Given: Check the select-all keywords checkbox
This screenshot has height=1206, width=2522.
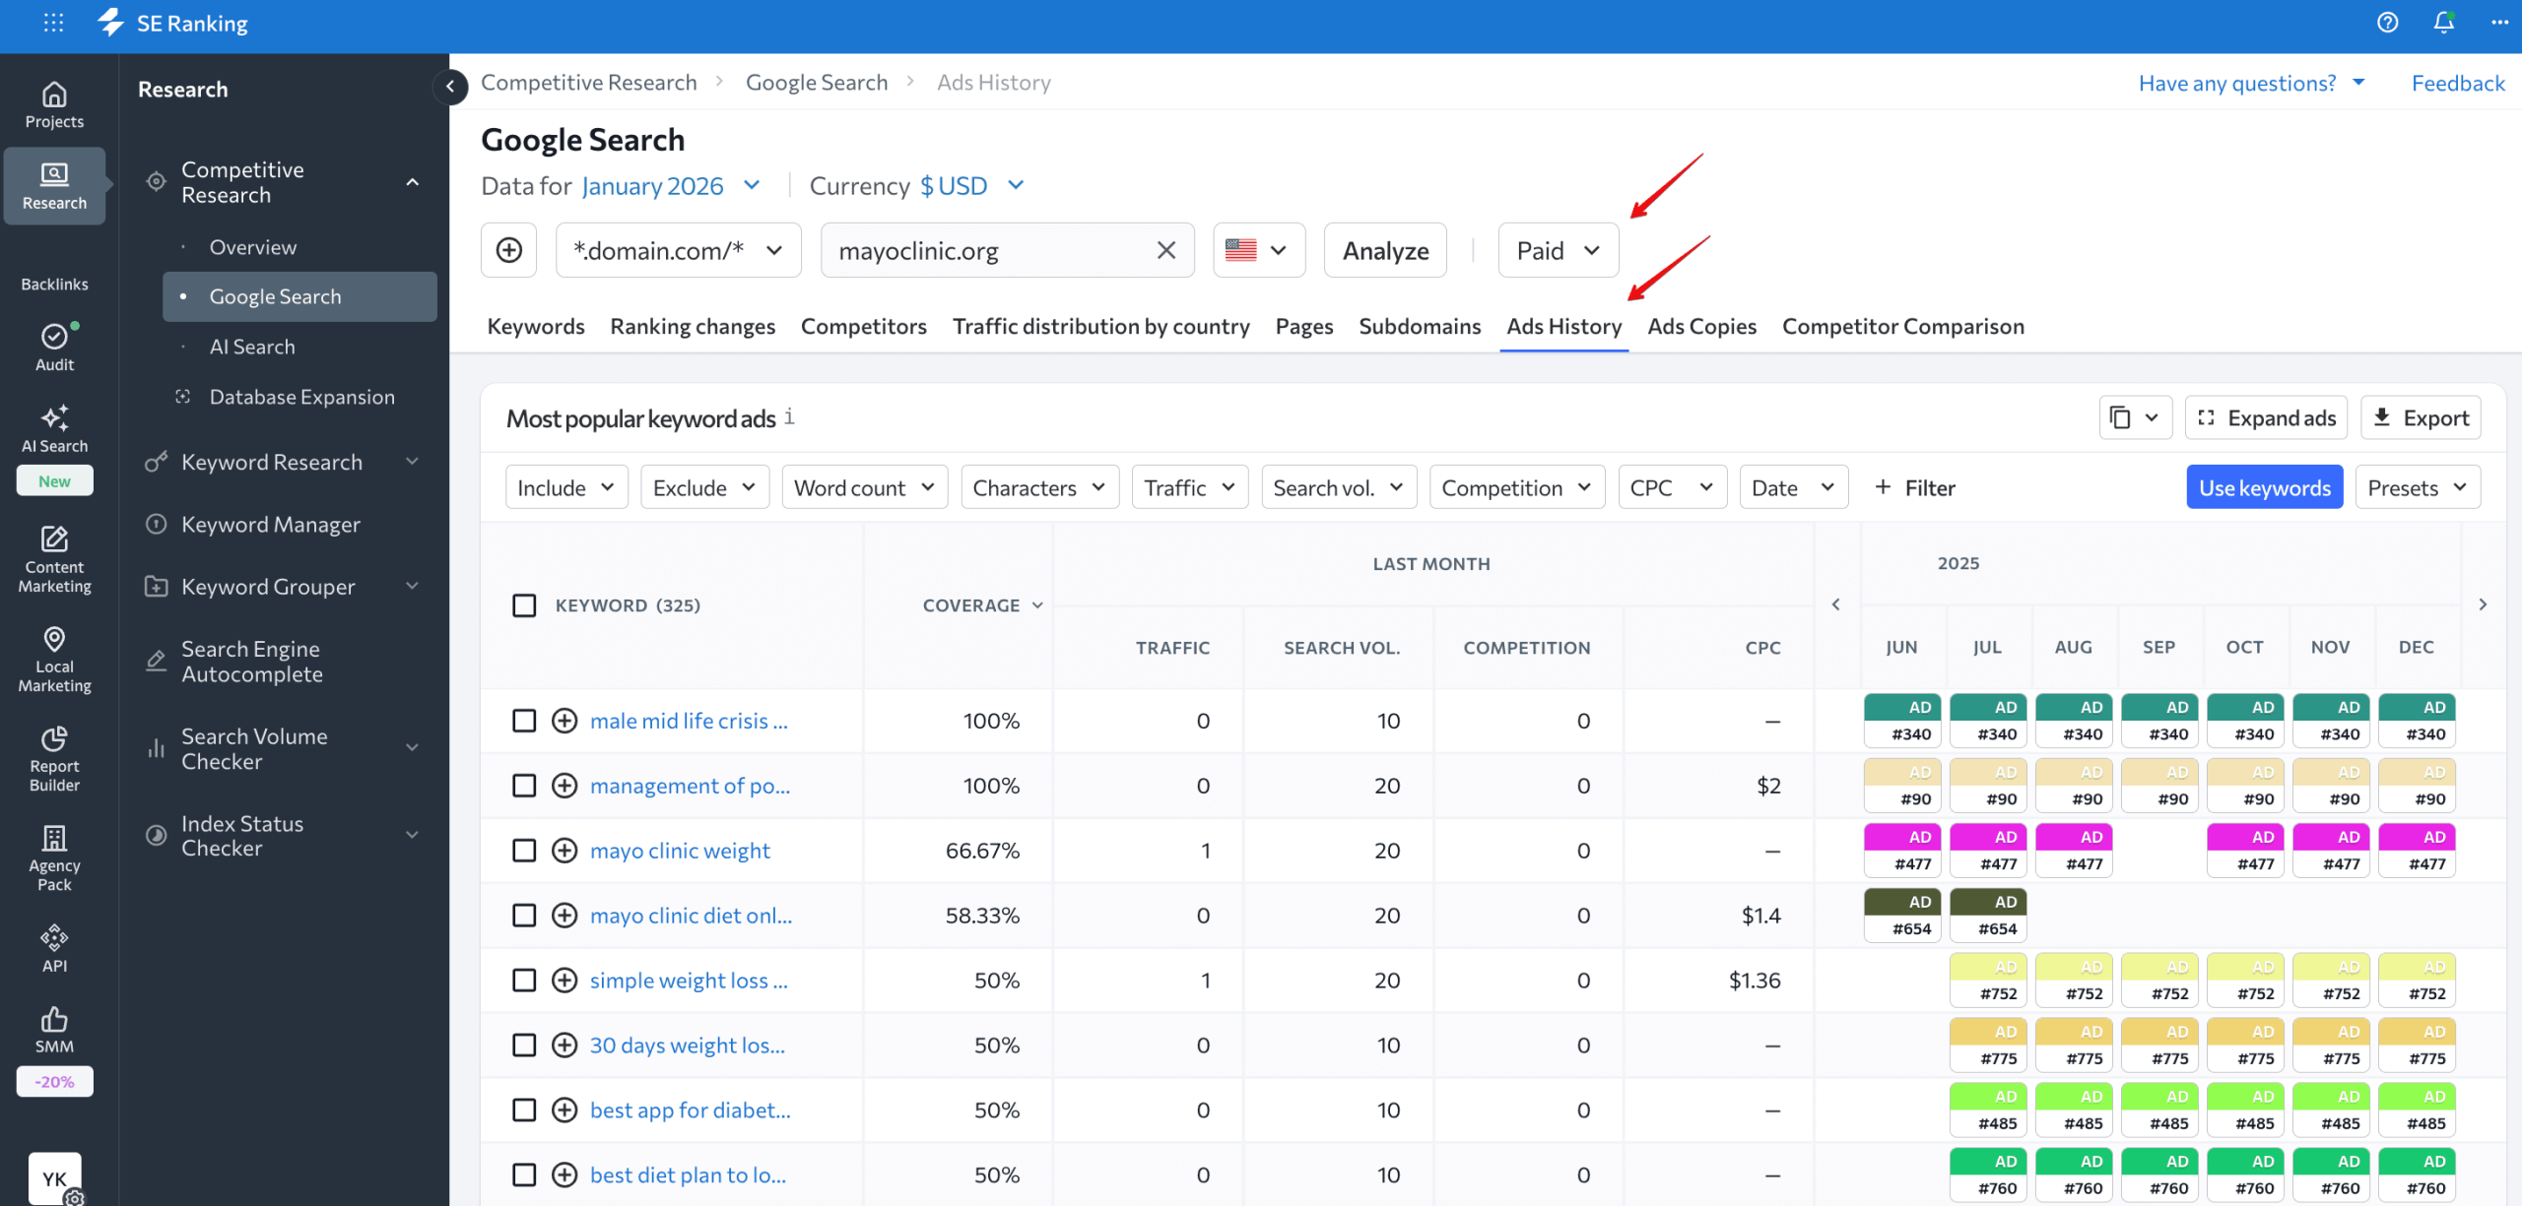Looking at the screenshot, I should (x=523, y=604).
